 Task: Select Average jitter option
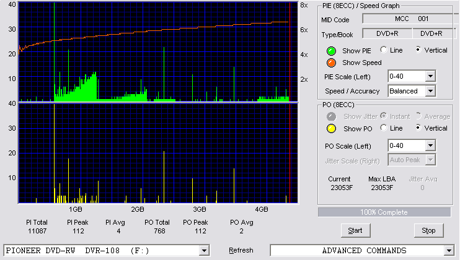click(418, 116)
